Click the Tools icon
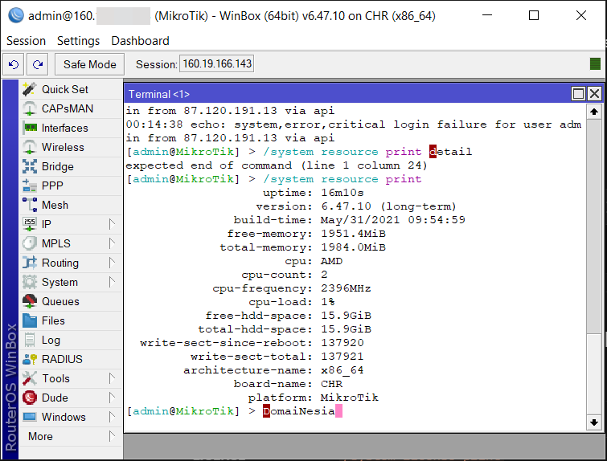Viewport: 607px width, 461px height. click(30, 378)
